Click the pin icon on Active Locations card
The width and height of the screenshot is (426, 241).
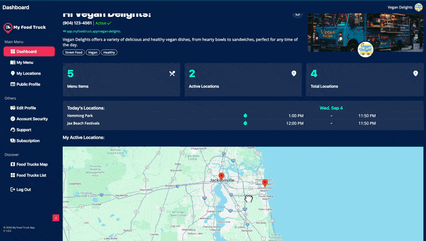(294, 74)
